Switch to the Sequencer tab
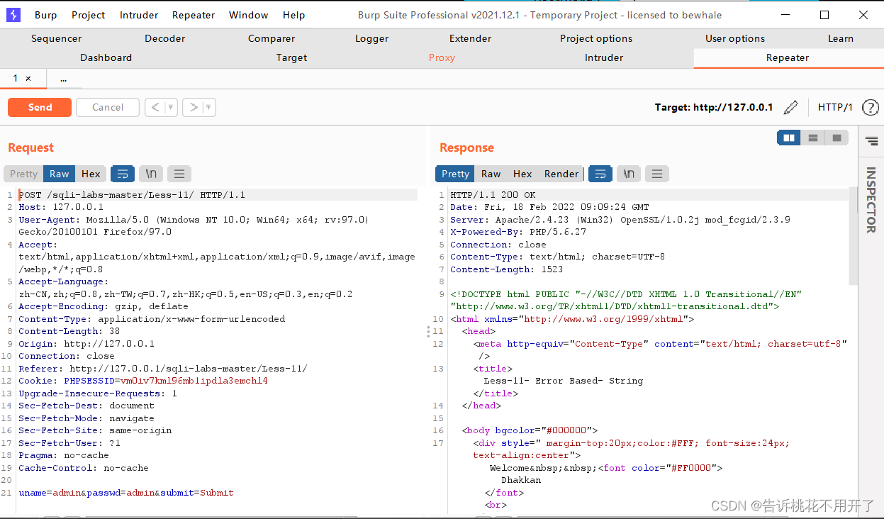 56,39
